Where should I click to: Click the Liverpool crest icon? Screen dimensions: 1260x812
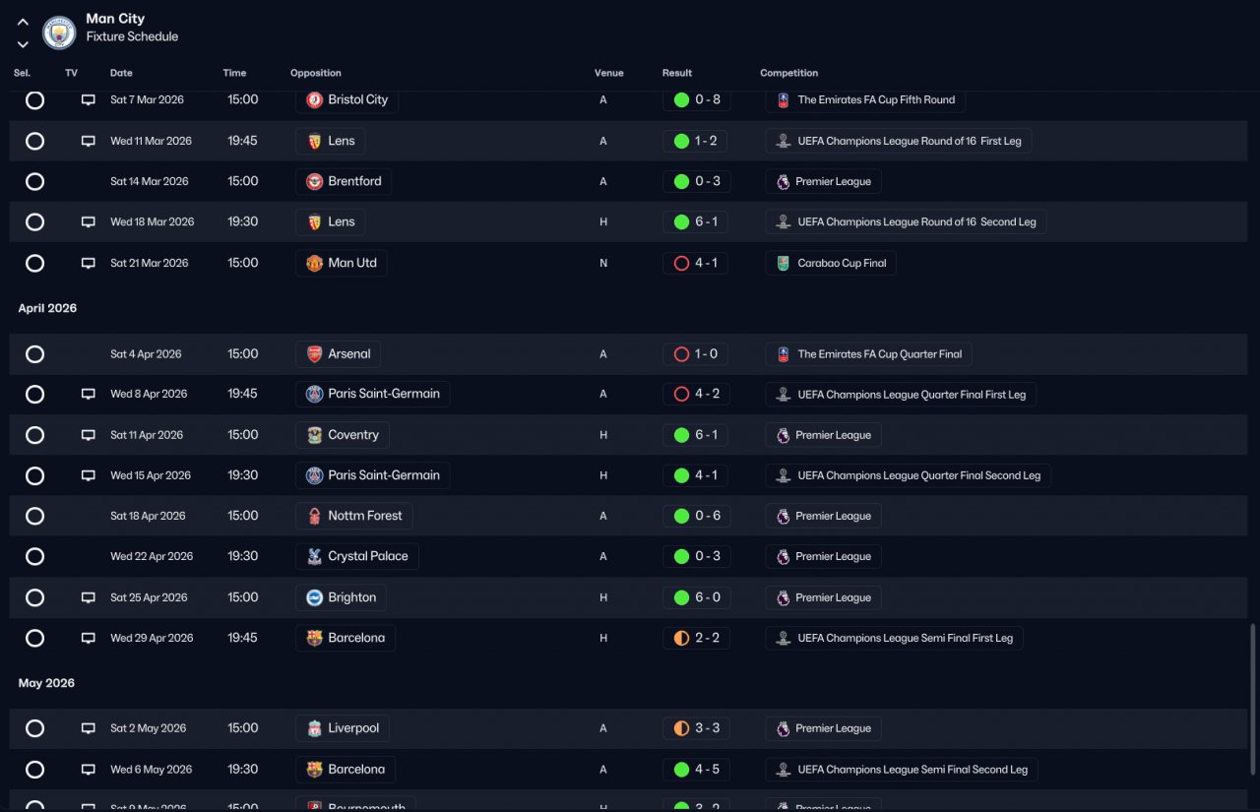314,729
